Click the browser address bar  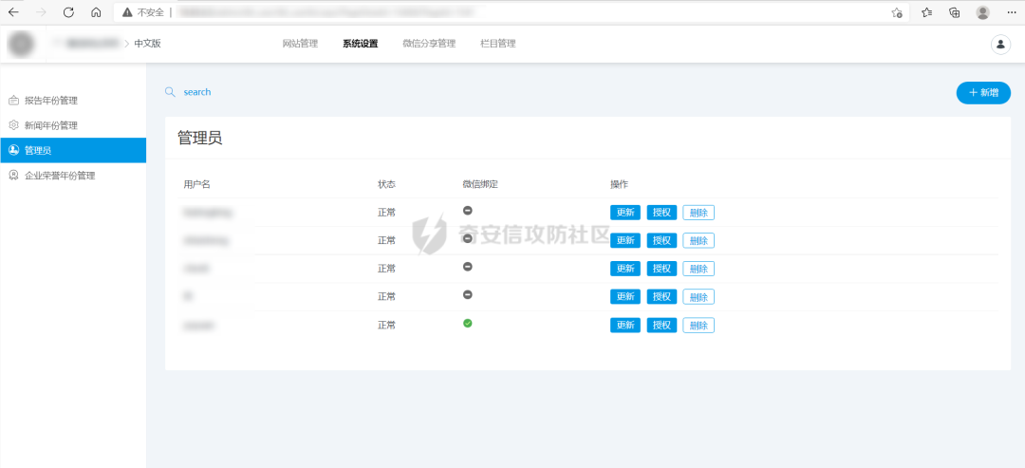tap(511, 12)
